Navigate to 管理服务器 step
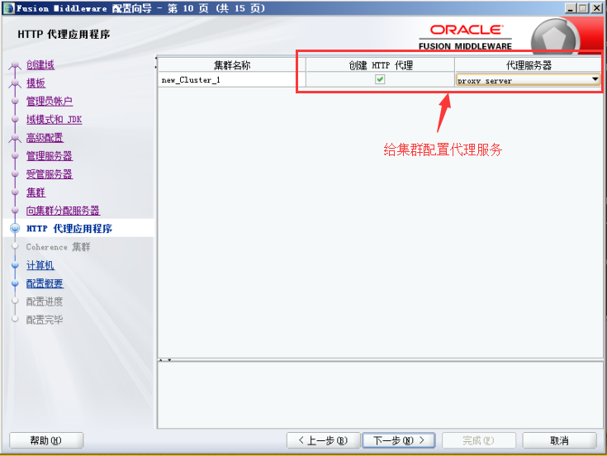 click(x=50, y=156)
